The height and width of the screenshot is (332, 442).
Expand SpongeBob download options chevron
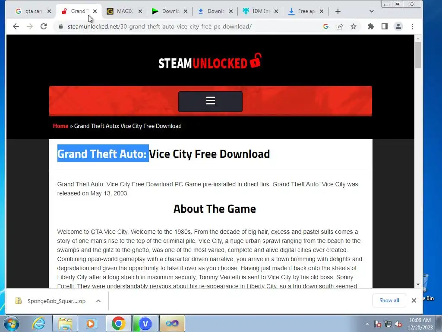98,301
